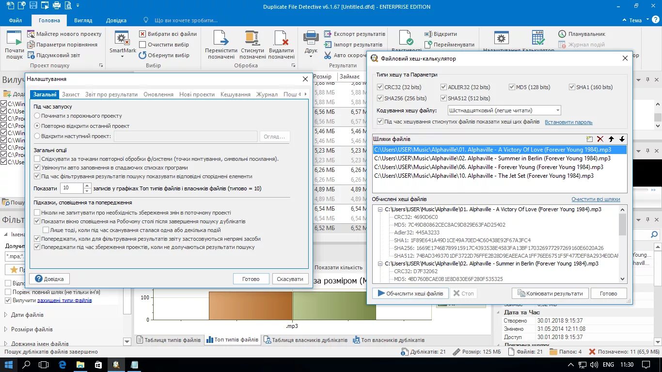This screenshot has width=662, height=372.
Task: Click the Показати records count field
Action: pyautogui.click(x=72, y=188)
